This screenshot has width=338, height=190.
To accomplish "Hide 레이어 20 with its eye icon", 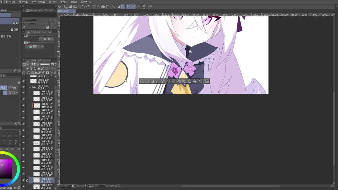I will click(x=24, y=105).
